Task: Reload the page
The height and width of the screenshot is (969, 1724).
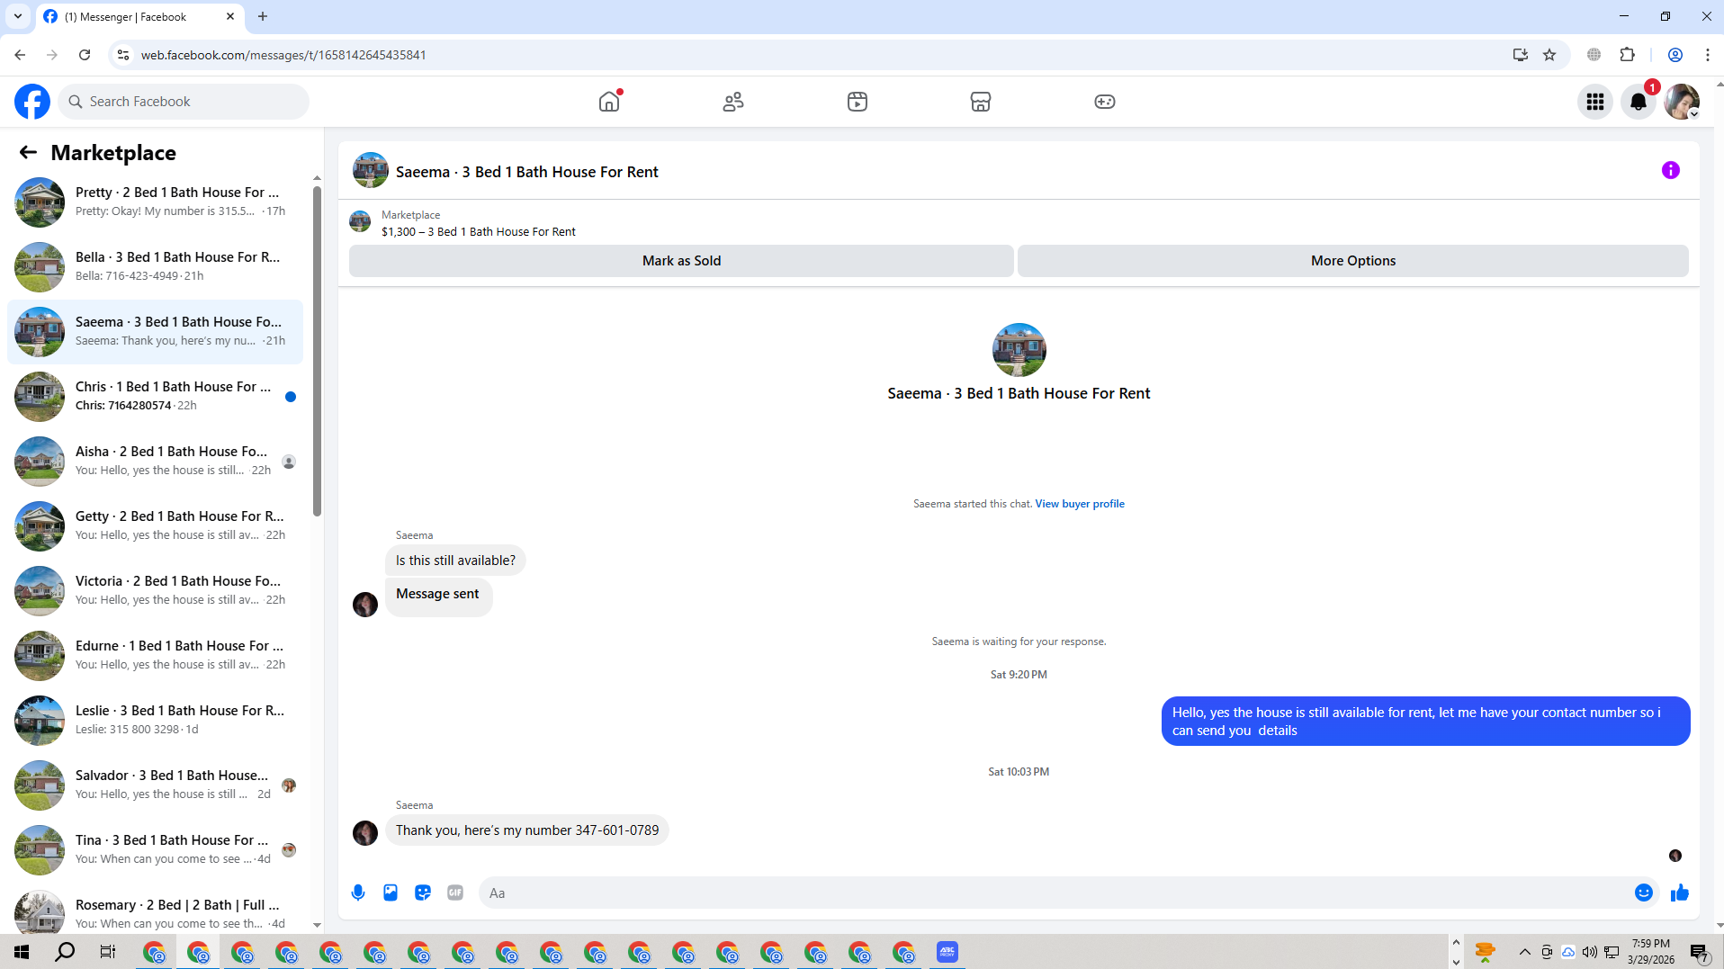Action: pyautogui.click(x=85, y=55)
